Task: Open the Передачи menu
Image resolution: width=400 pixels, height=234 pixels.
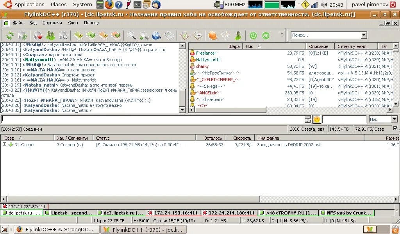Action: click(x=52, y=23)
